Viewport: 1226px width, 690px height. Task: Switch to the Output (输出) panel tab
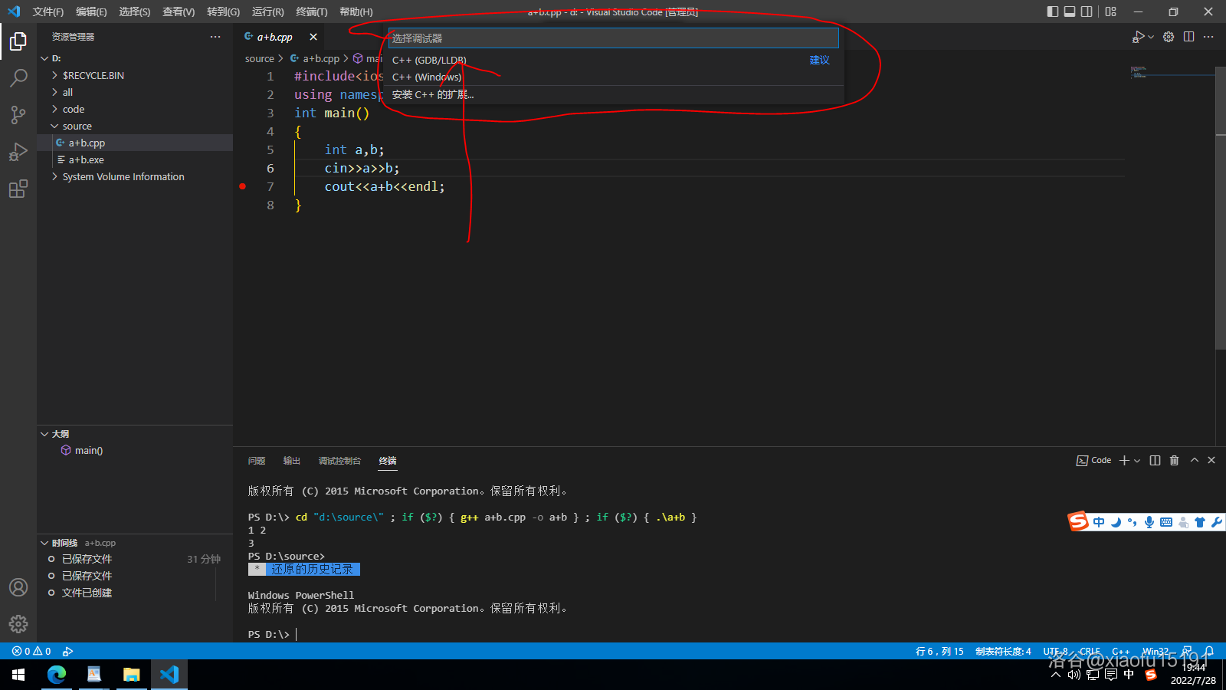coord(292,461)
